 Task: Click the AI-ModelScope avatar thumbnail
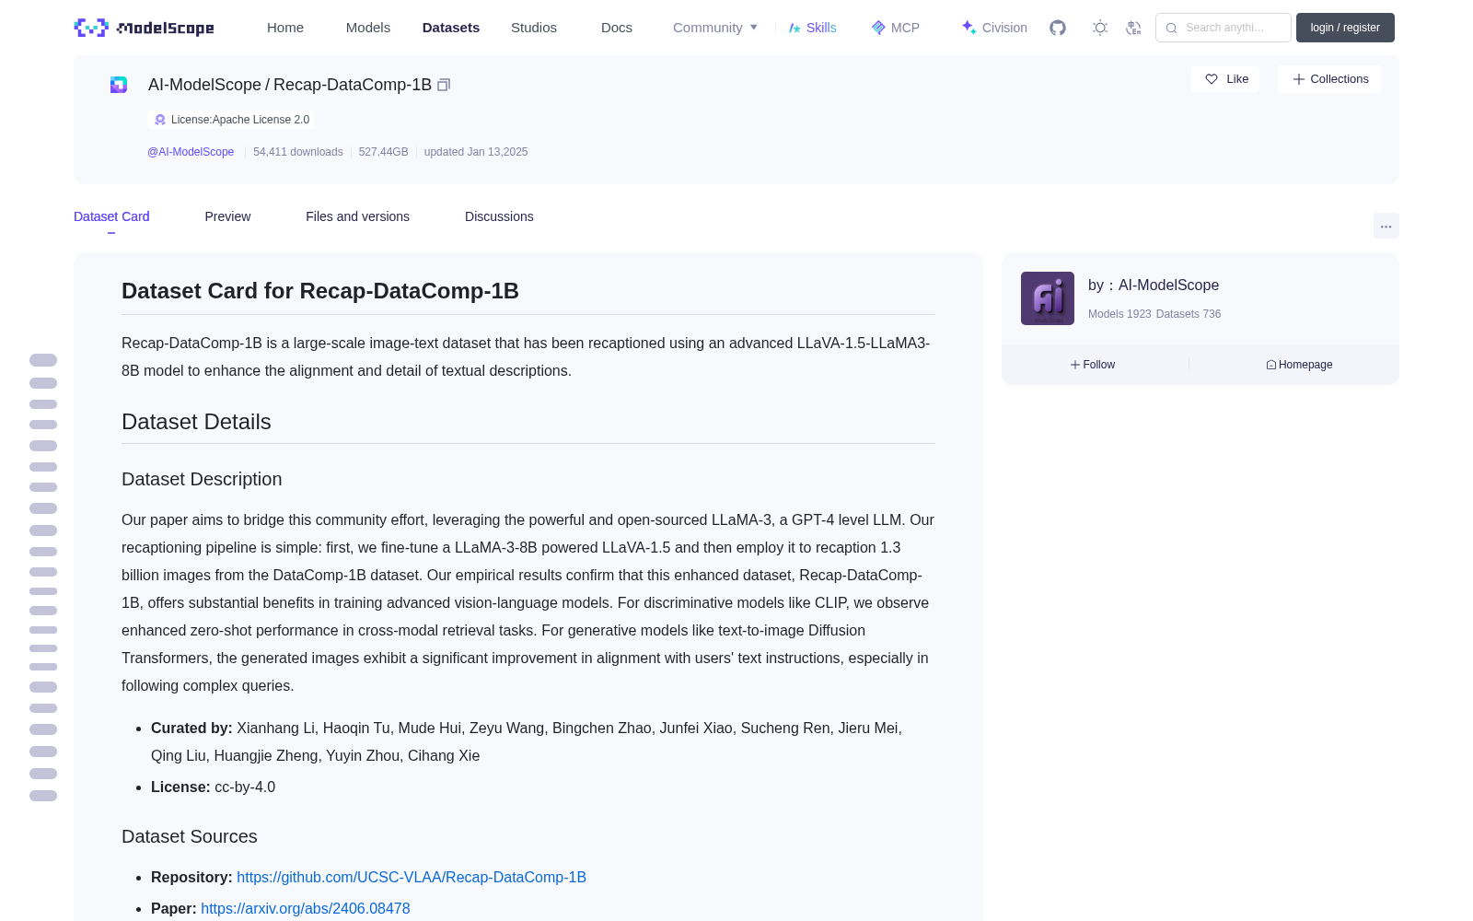(1048, 298)
